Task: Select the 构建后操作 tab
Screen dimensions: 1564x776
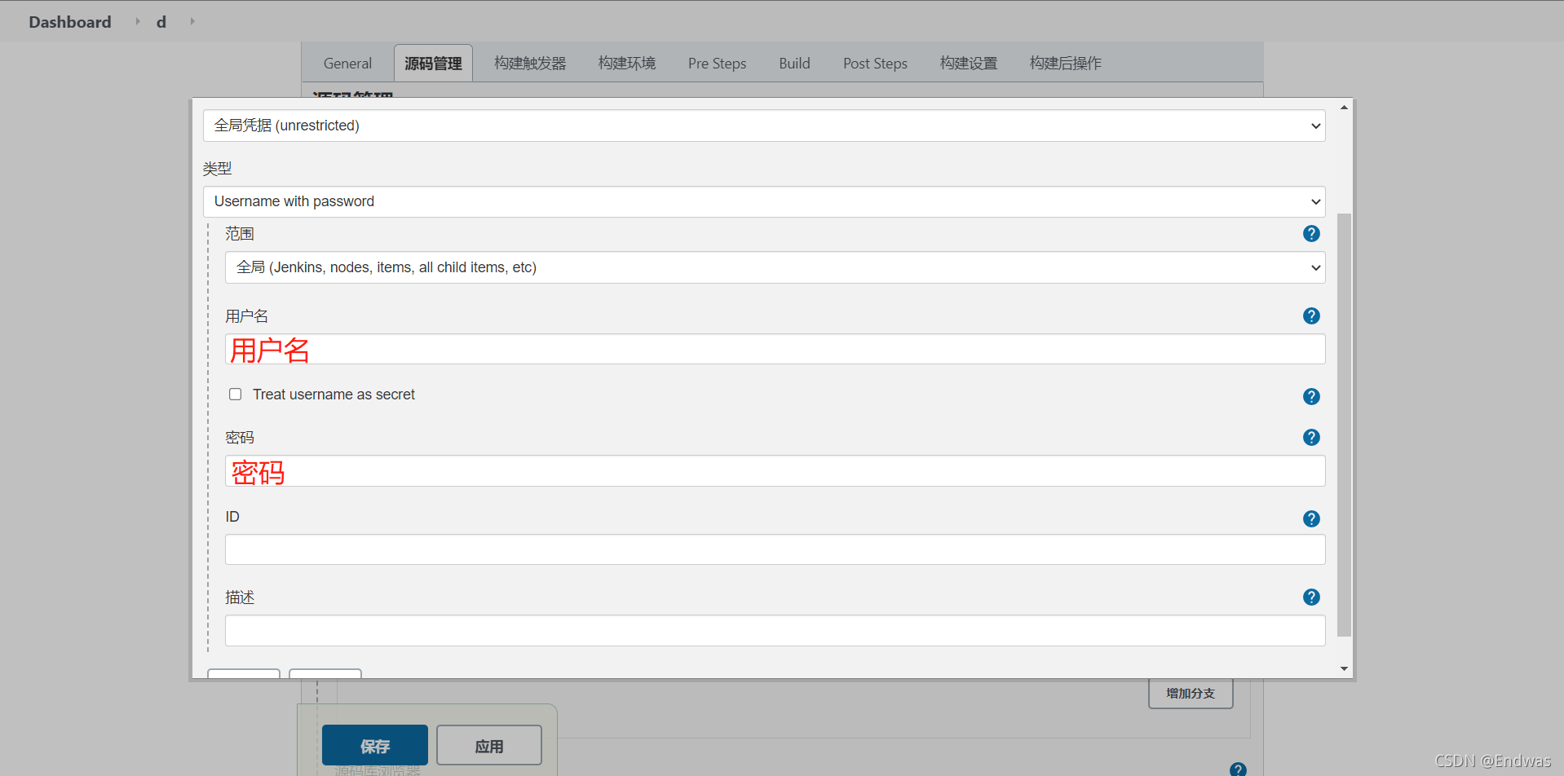Action: [1066, 64]
